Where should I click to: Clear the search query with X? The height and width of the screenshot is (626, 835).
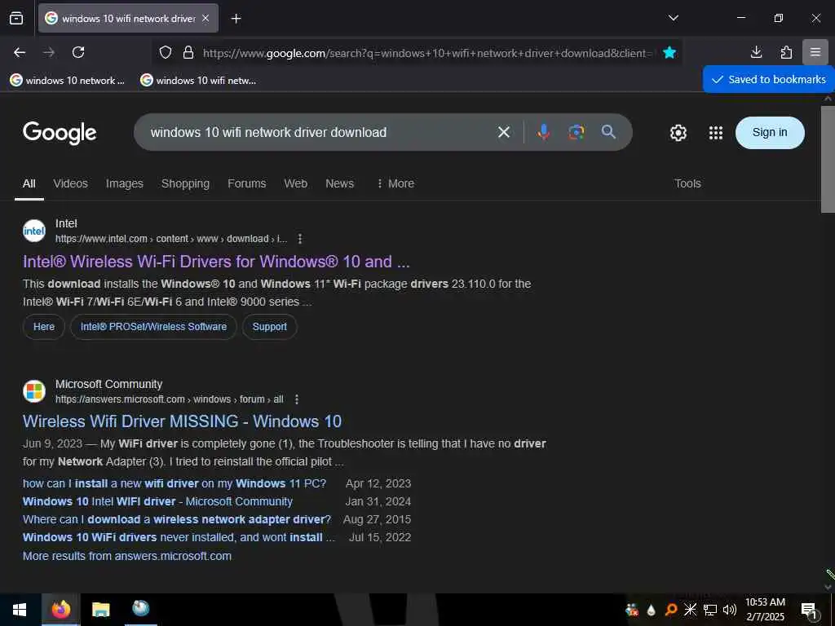click(504, 132)
